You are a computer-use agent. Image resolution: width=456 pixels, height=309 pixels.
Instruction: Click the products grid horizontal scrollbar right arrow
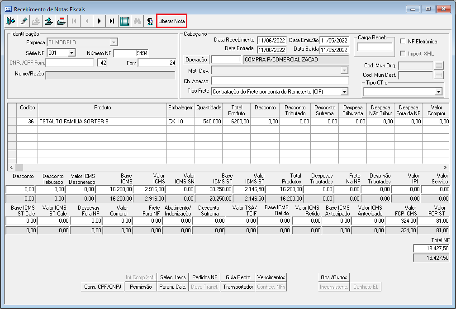445,167
